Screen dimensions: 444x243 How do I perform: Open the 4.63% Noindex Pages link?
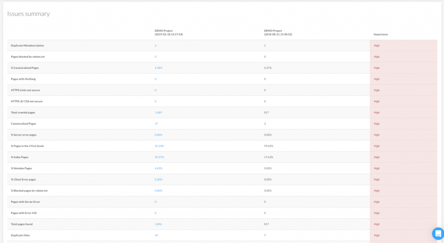(158, 168)
